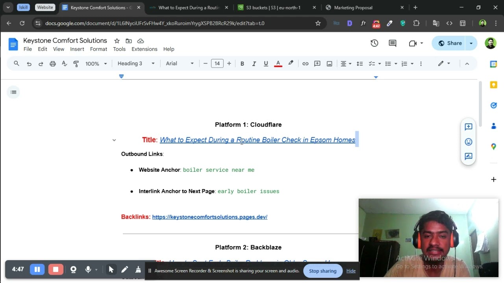
Task: Toggle Bold formatting
Action: tap(242, 64)
